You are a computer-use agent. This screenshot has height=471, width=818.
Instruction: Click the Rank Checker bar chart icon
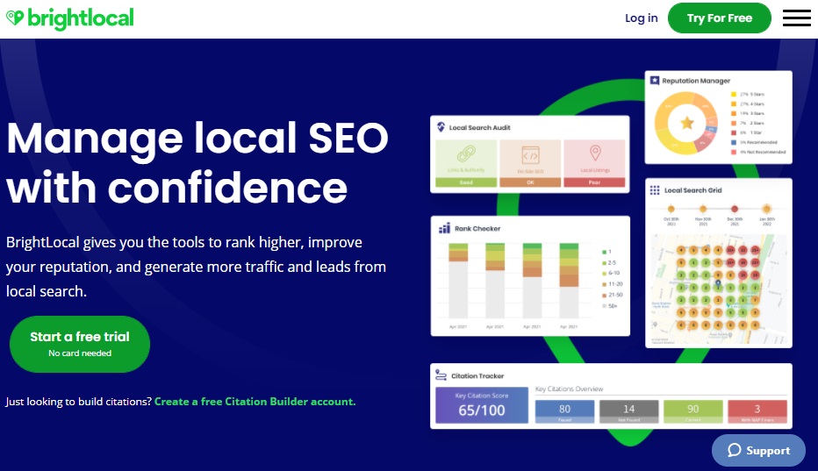[x=444, y=228]
